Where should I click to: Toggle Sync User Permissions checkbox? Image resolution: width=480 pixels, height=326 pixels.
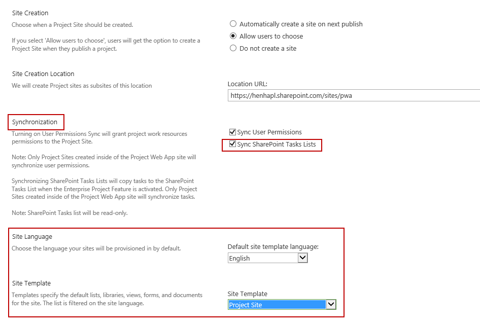232,132
